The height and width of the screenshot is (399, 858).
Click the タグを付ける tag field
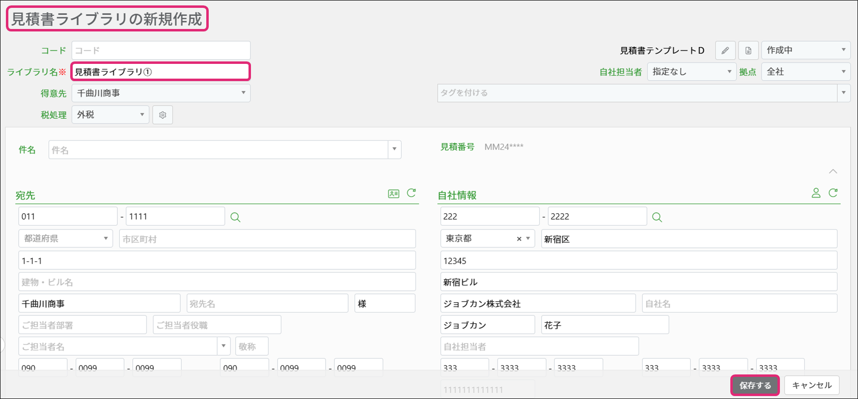(x=637, y=93)
